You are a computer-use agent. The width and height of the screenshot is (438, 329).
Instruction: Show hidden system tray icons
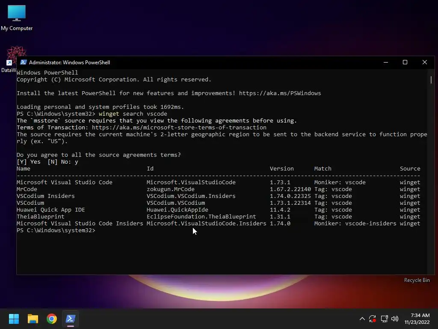click(362, 319)
